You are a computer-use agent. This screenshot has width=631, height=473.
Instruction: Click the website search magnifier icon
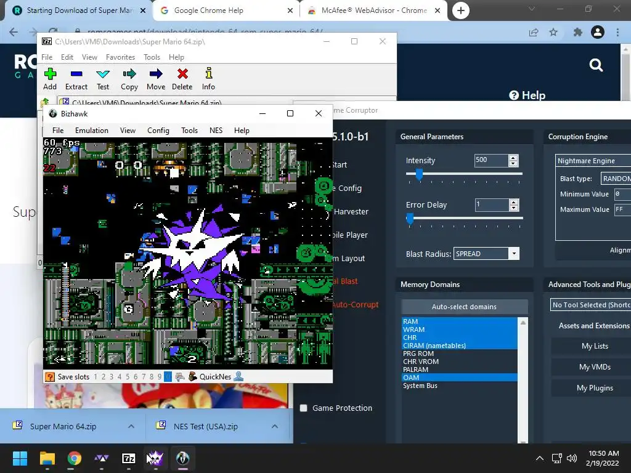[596, 65]
